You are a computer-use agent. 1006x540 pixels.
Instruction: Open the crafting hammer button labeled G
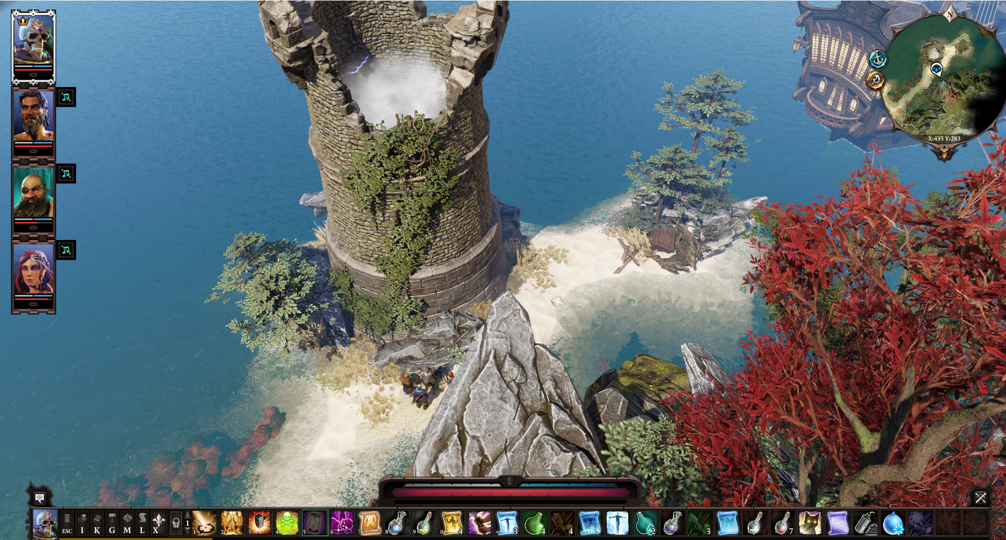pyautogui.click(x=112, y=523)
